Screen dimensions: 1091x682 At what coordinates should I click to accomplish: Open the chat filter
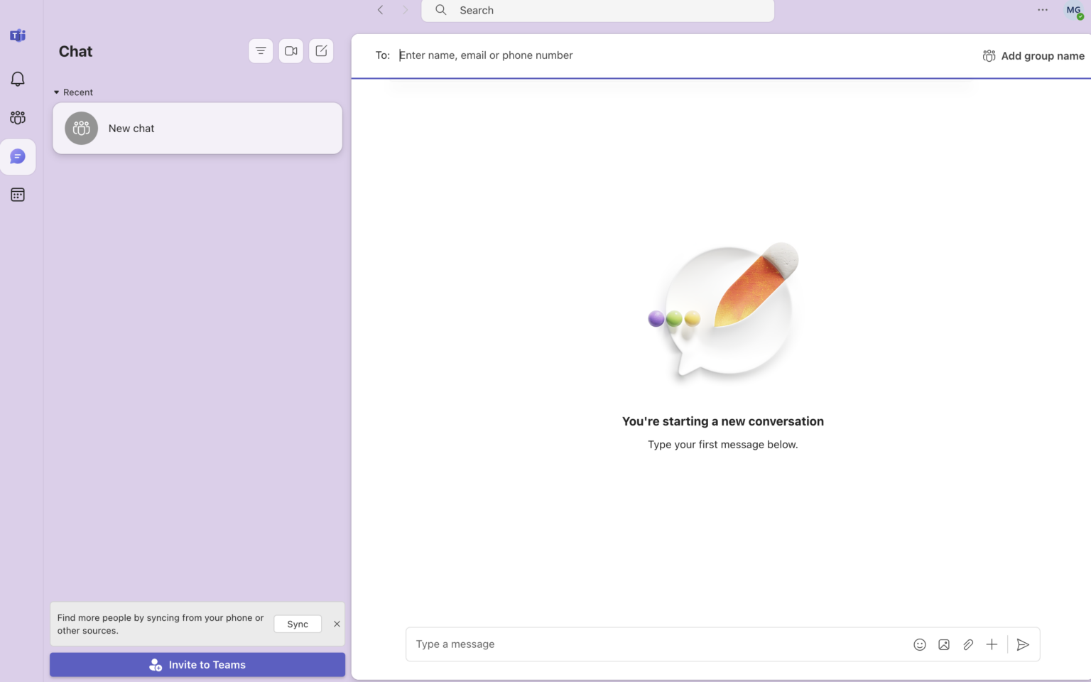(x=260, y=50)
